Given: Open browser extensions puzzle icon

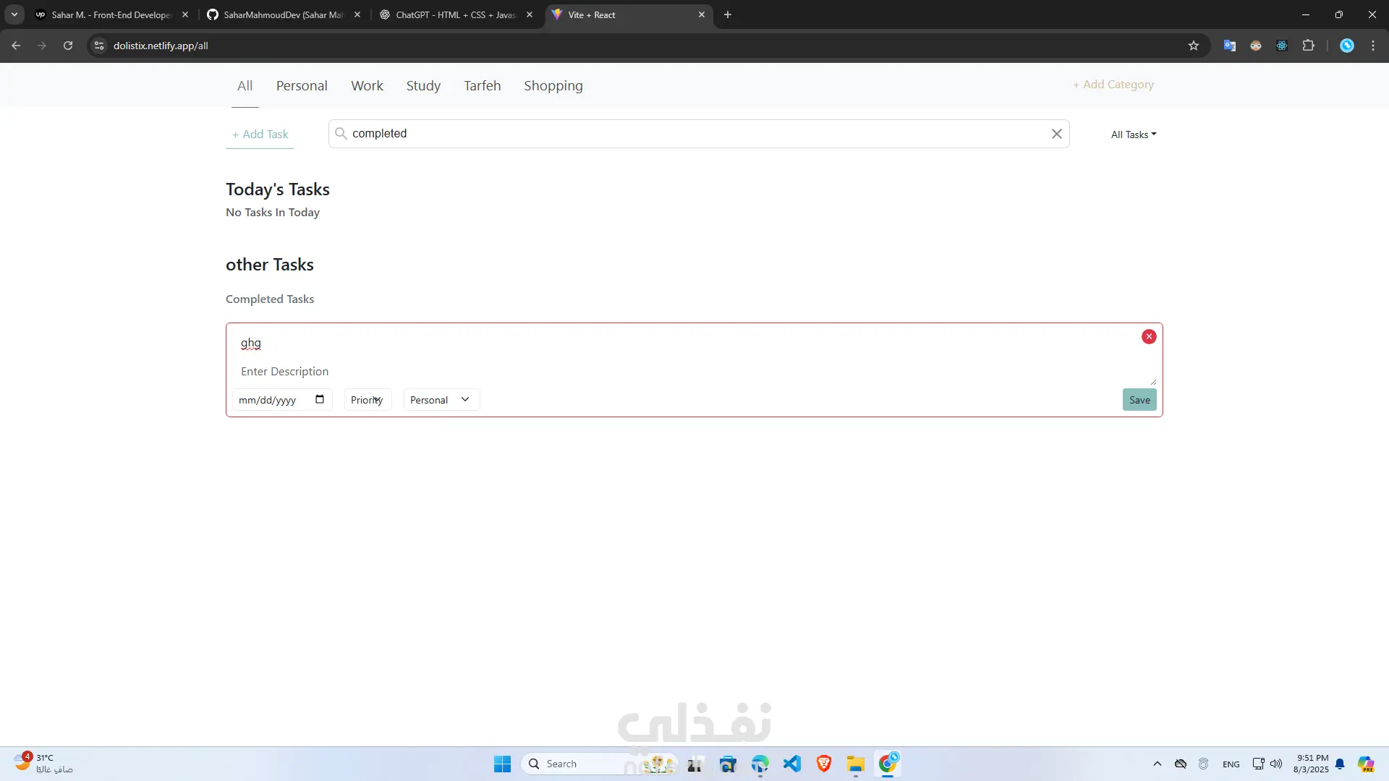Looking at the screenshot, I should (1308, 46).
